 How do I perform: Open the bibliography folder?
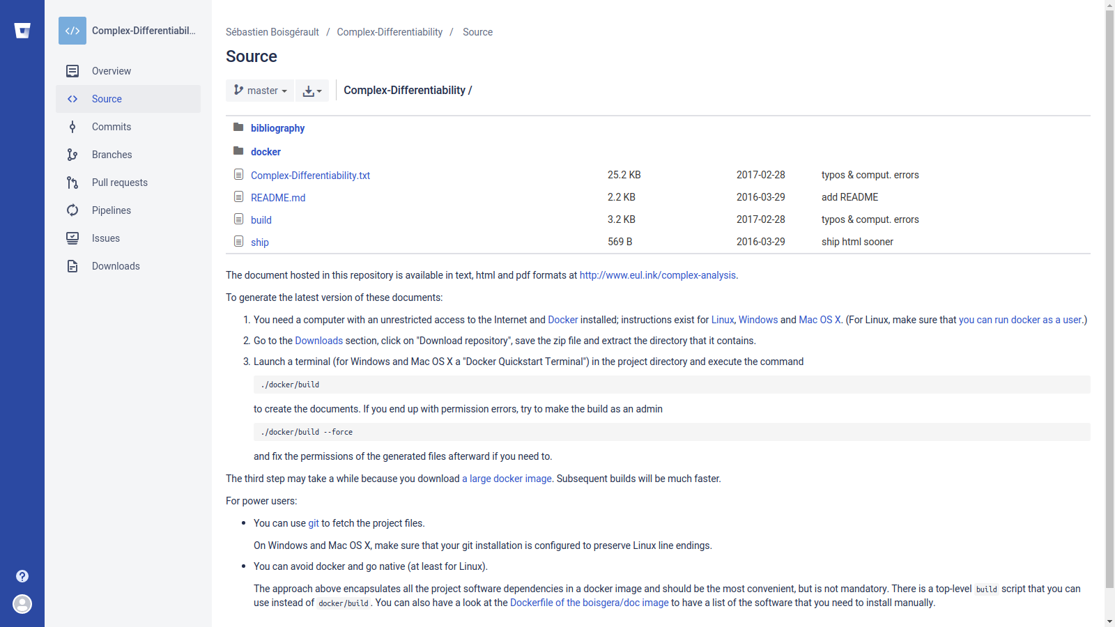click(x=277, y=128)
